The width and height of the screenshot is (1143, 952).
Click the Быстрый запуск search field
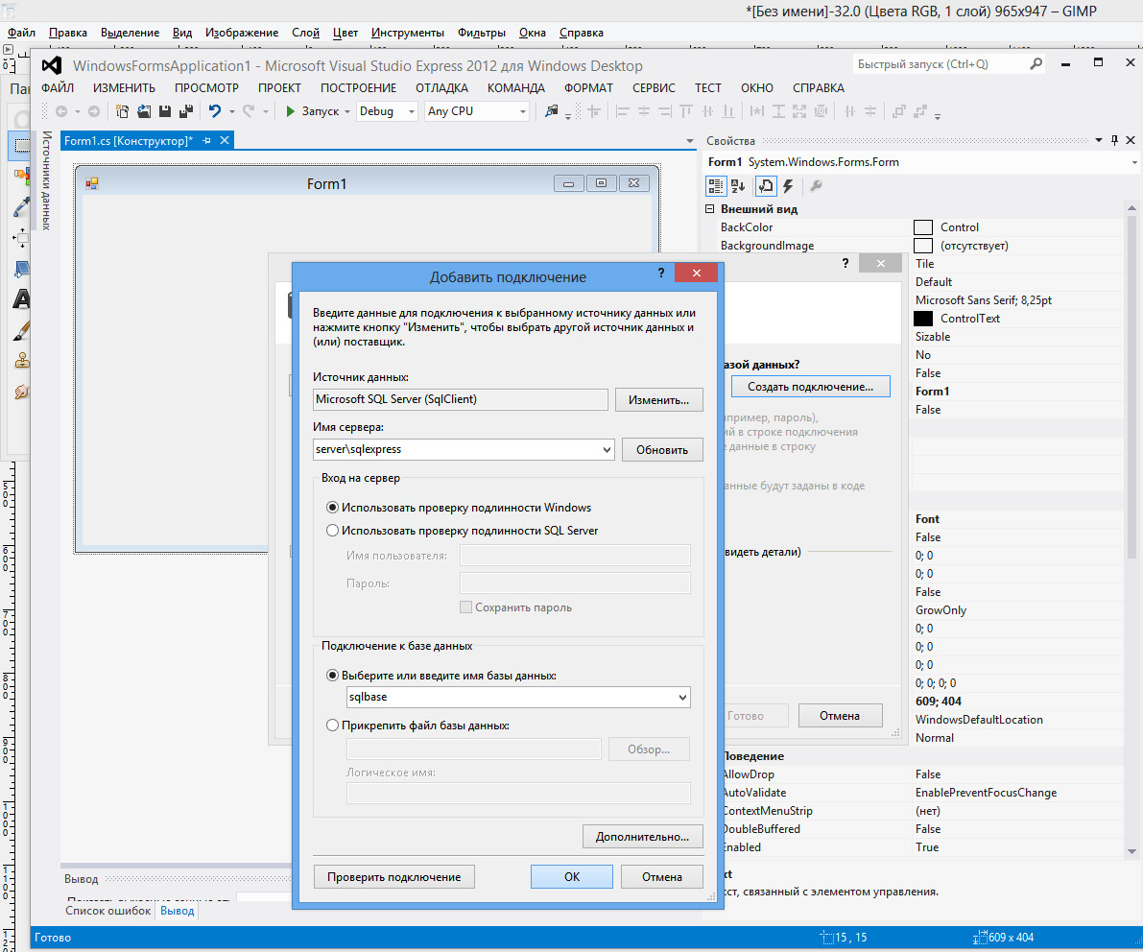(x=940, y=64)
